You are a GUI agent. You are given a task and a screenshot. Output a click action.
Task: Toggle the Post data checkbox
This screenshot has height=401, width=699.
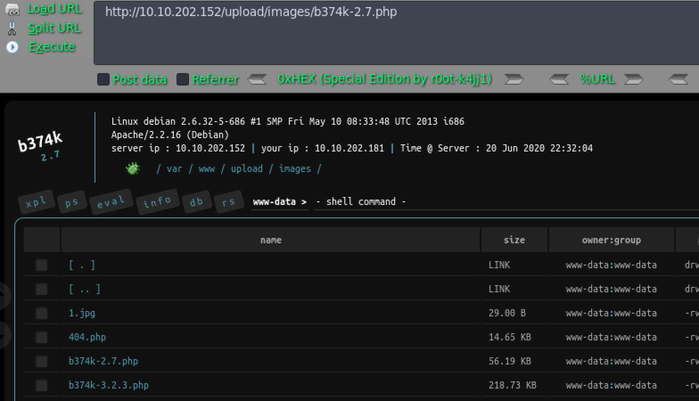pyautogui.click(x=103, y=79)
